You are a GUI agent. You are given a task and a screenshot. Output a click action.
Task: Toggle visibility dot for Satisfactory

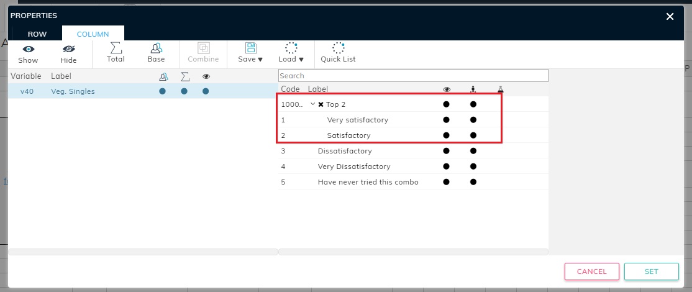(446, 135)
